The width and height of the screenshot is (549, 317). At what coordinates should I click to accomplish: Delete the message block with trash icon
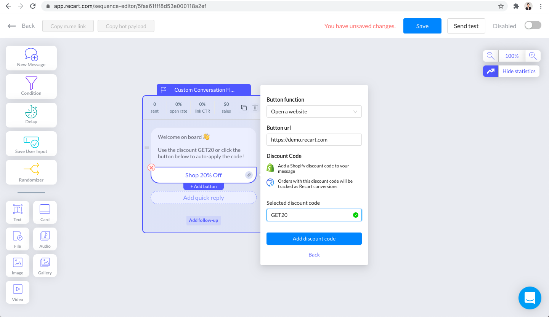(255, 108)
